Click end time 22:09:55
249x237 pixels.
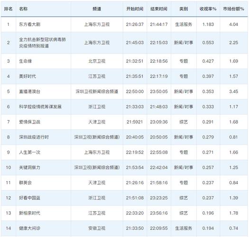pos(159,228)
